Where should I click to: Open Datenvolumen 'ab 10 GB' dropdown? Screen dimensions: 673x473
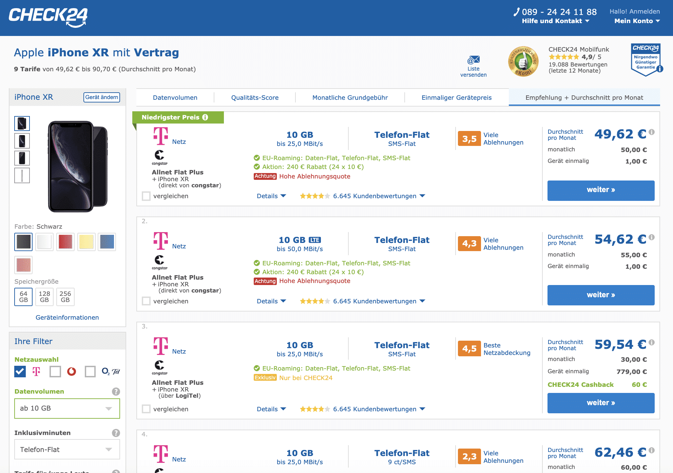point(67,408)
